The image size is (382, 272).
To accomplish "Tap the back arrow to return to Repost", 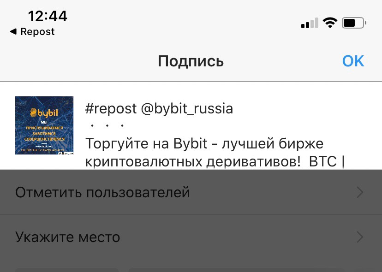I will click(x=13, y=31).
